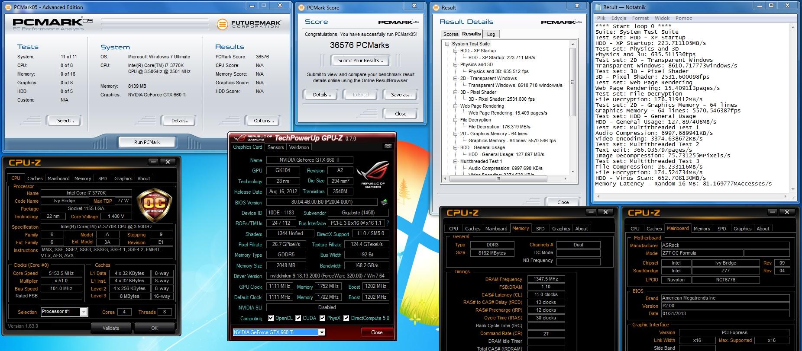Click the Futuremark logo in PCMark05
802x351 pixels.
pyautogui.click(x=249, y=24)
